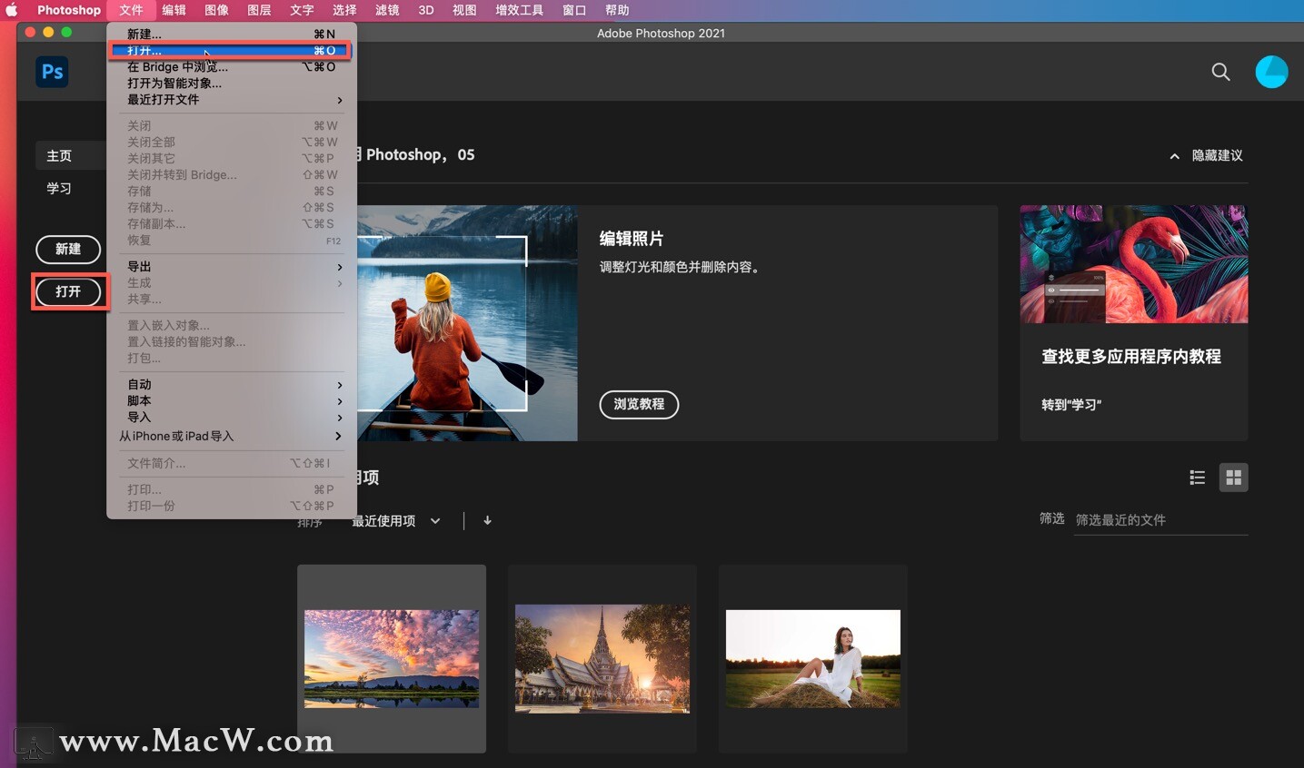
Task: Expand 导出 submenu
Action: 231,267
